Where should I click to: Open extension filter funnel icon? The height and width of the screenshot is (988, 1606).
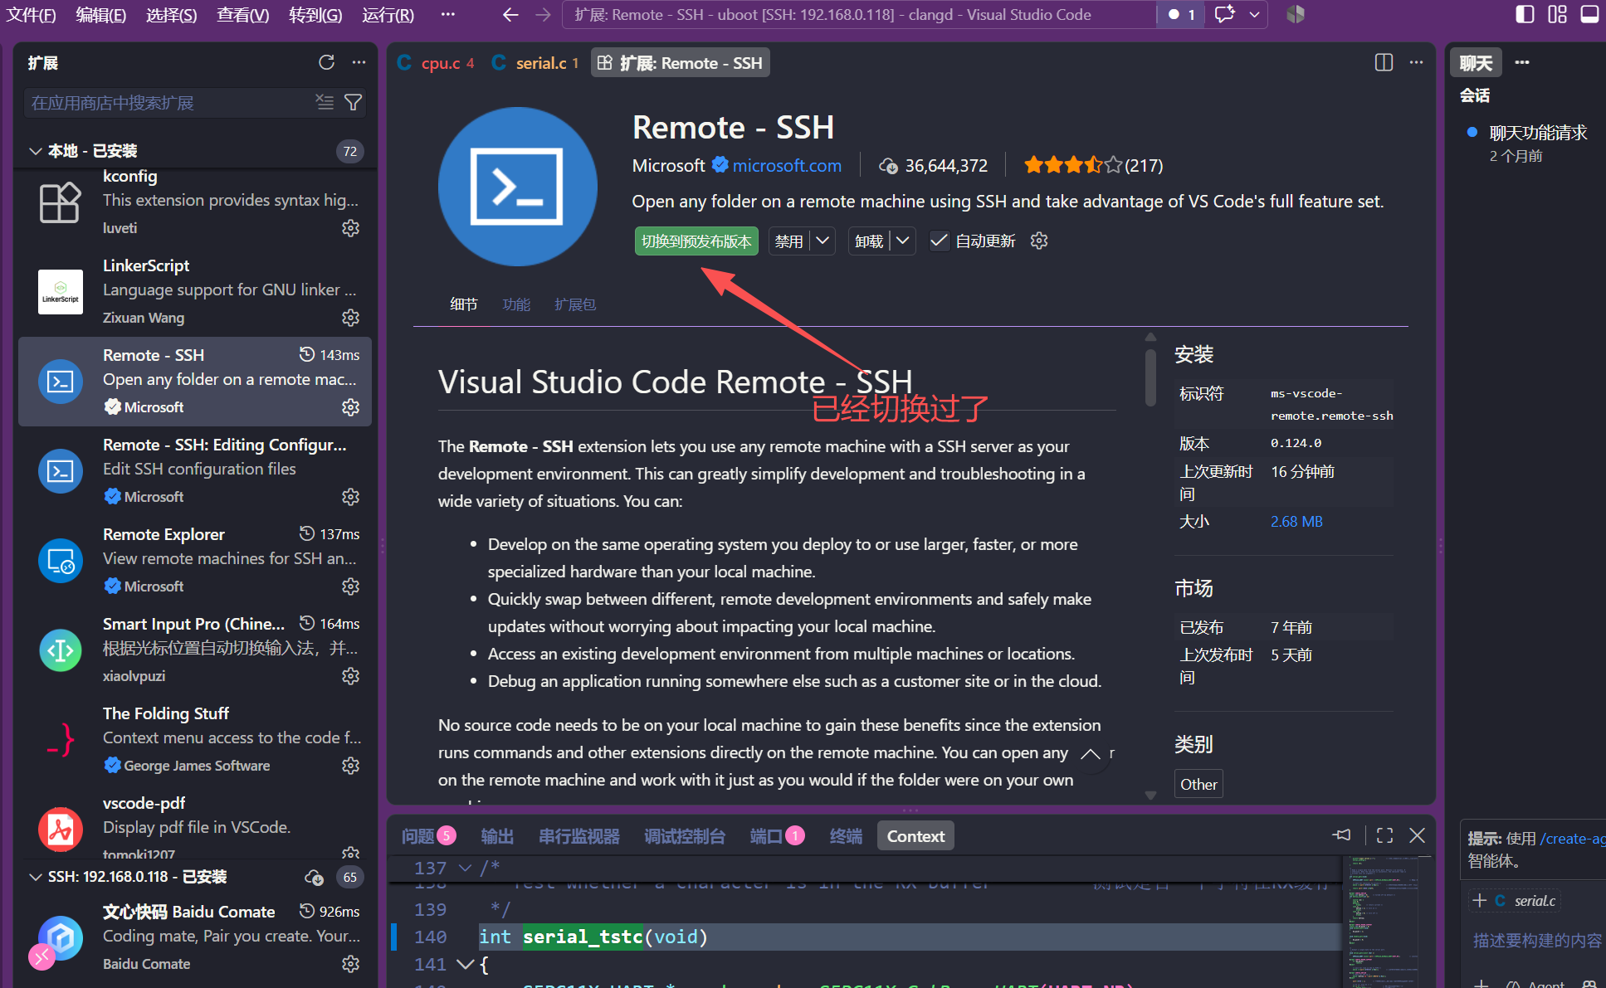click(x=353, y=102)
